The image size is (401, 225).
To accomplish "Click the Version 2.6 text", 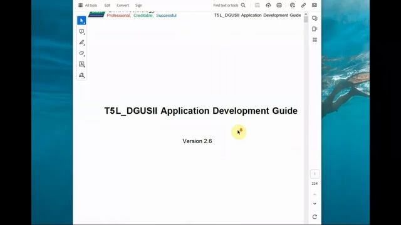I will 197,141.
